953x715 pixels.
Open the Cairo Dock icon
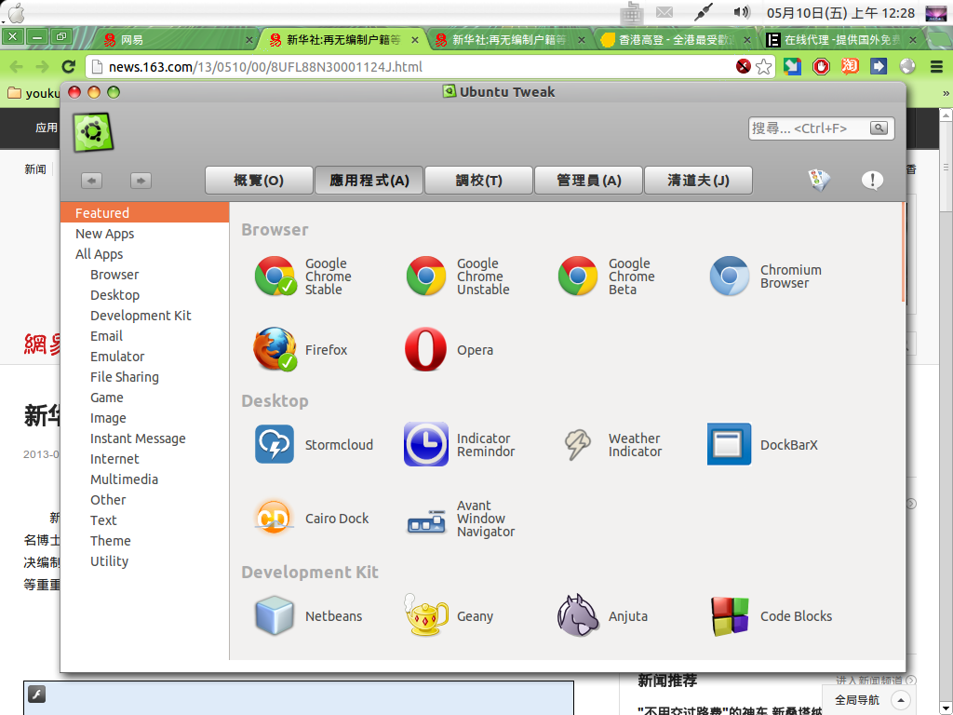pos(274,518)
